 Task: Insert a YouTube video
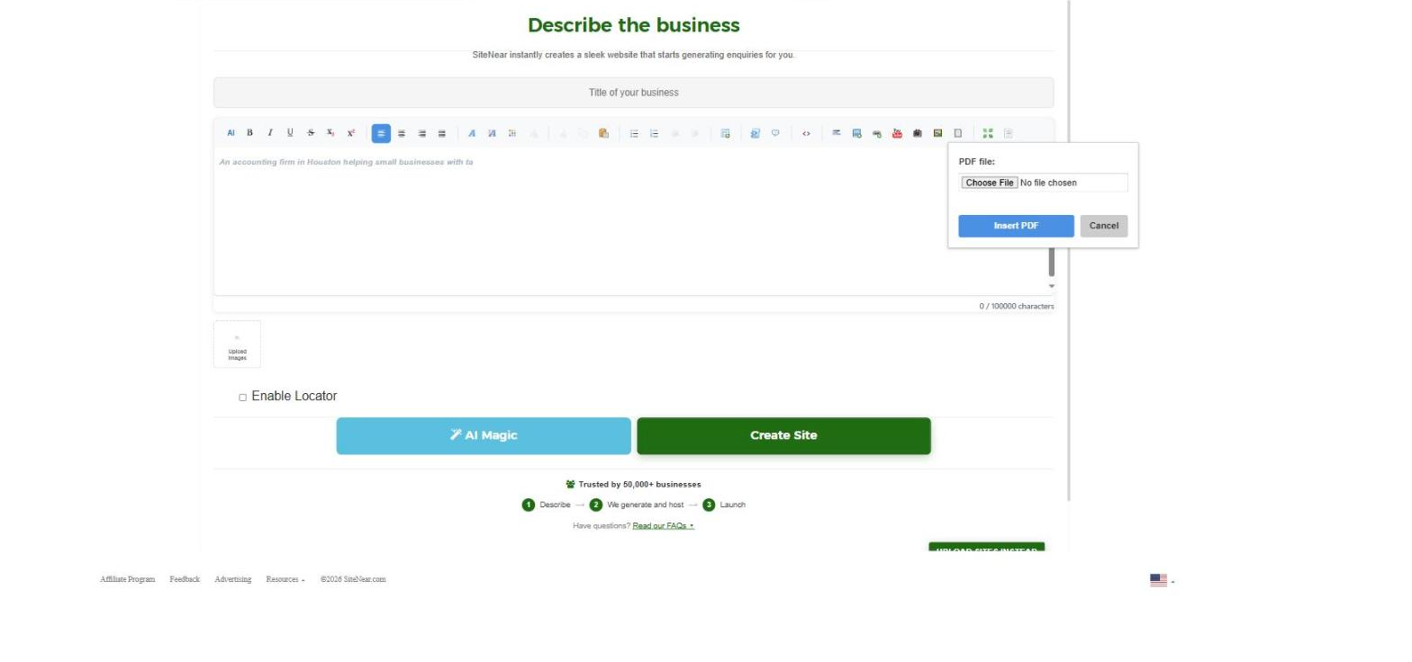tap(897, 133)
